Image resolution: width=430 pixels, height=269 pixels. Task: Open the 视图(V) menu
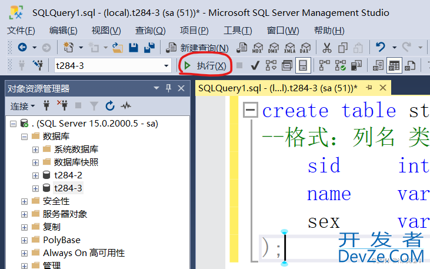click(106, 31)
